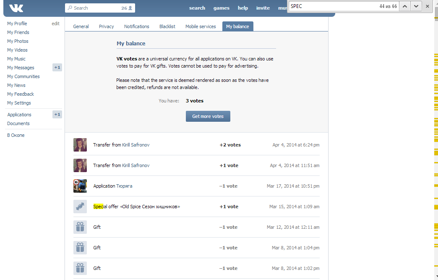This screenshot has width=438, height=280.
Task: Click the VK logo icon
Action: pyautogui.click(x=16, y=8)
